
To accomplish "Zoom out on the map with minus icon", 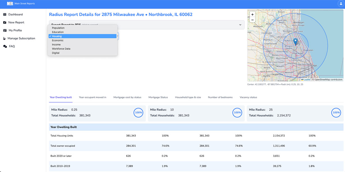I will coord(252,20).
